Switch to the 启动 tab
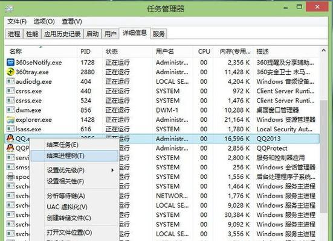 92,34
